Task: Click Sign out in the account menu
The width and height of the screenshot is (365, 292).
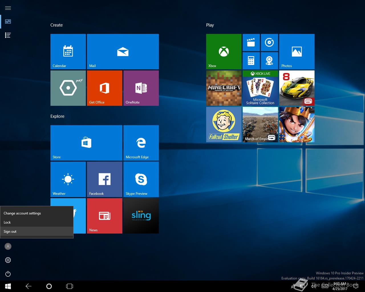Action: [37, 232]
